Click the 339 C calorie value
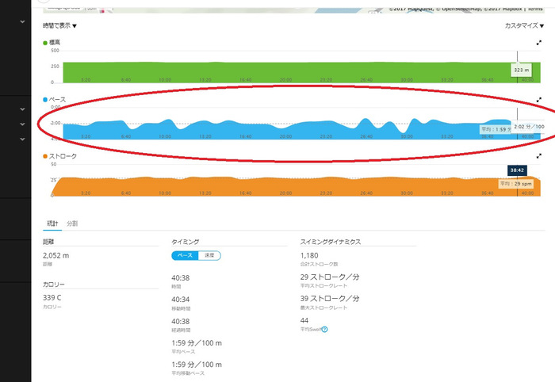The width and height of the screenshot is (555, 382). (52, 298)
